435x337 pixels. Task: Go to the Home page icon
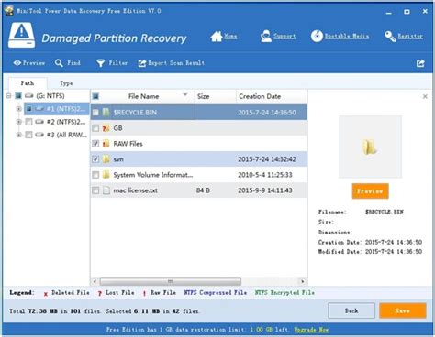point(217,37)
